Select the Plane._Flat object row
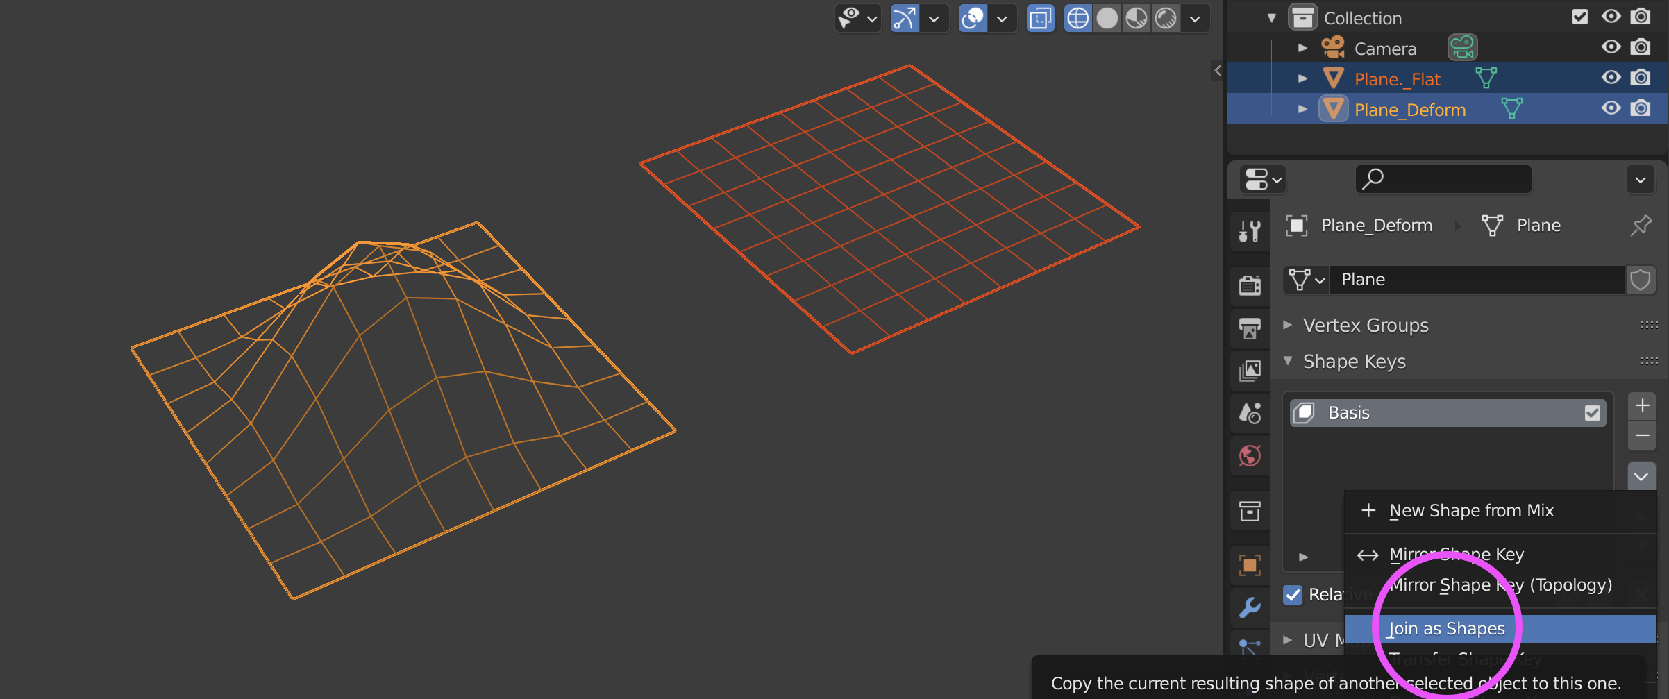Viewport: 1669px width, 699px height. click(x=1448, y=78)
